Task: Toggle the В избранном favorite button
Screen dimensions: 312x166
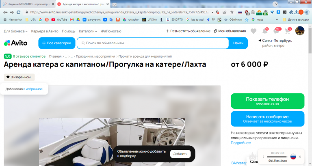Action: (x=19, y=77)
